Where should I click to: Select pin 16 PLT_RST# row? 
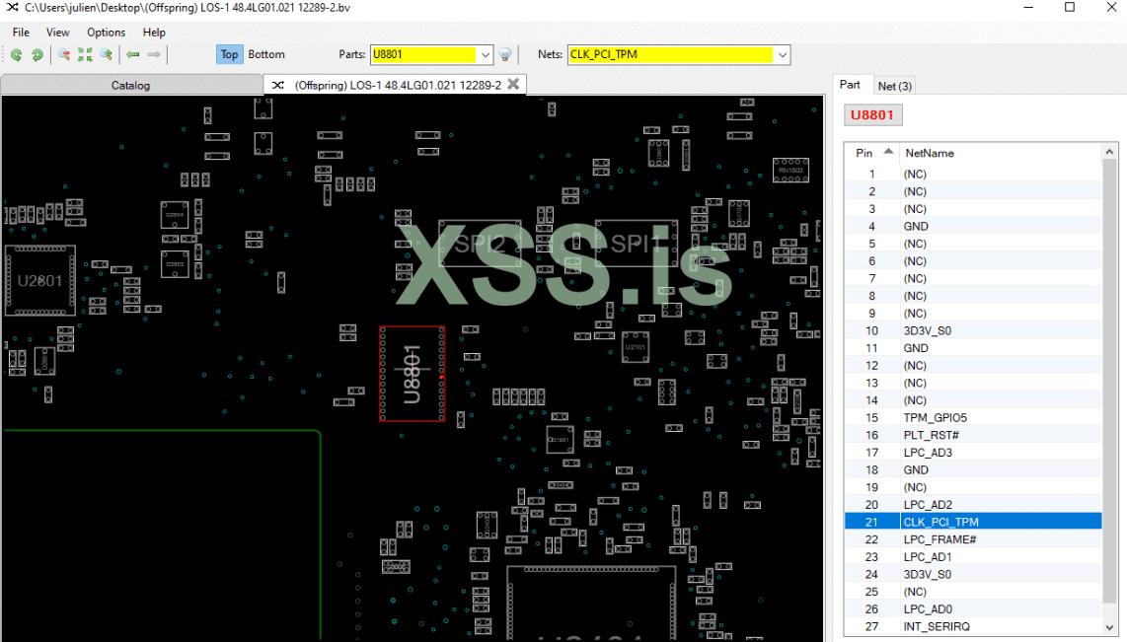click(973, 435)
